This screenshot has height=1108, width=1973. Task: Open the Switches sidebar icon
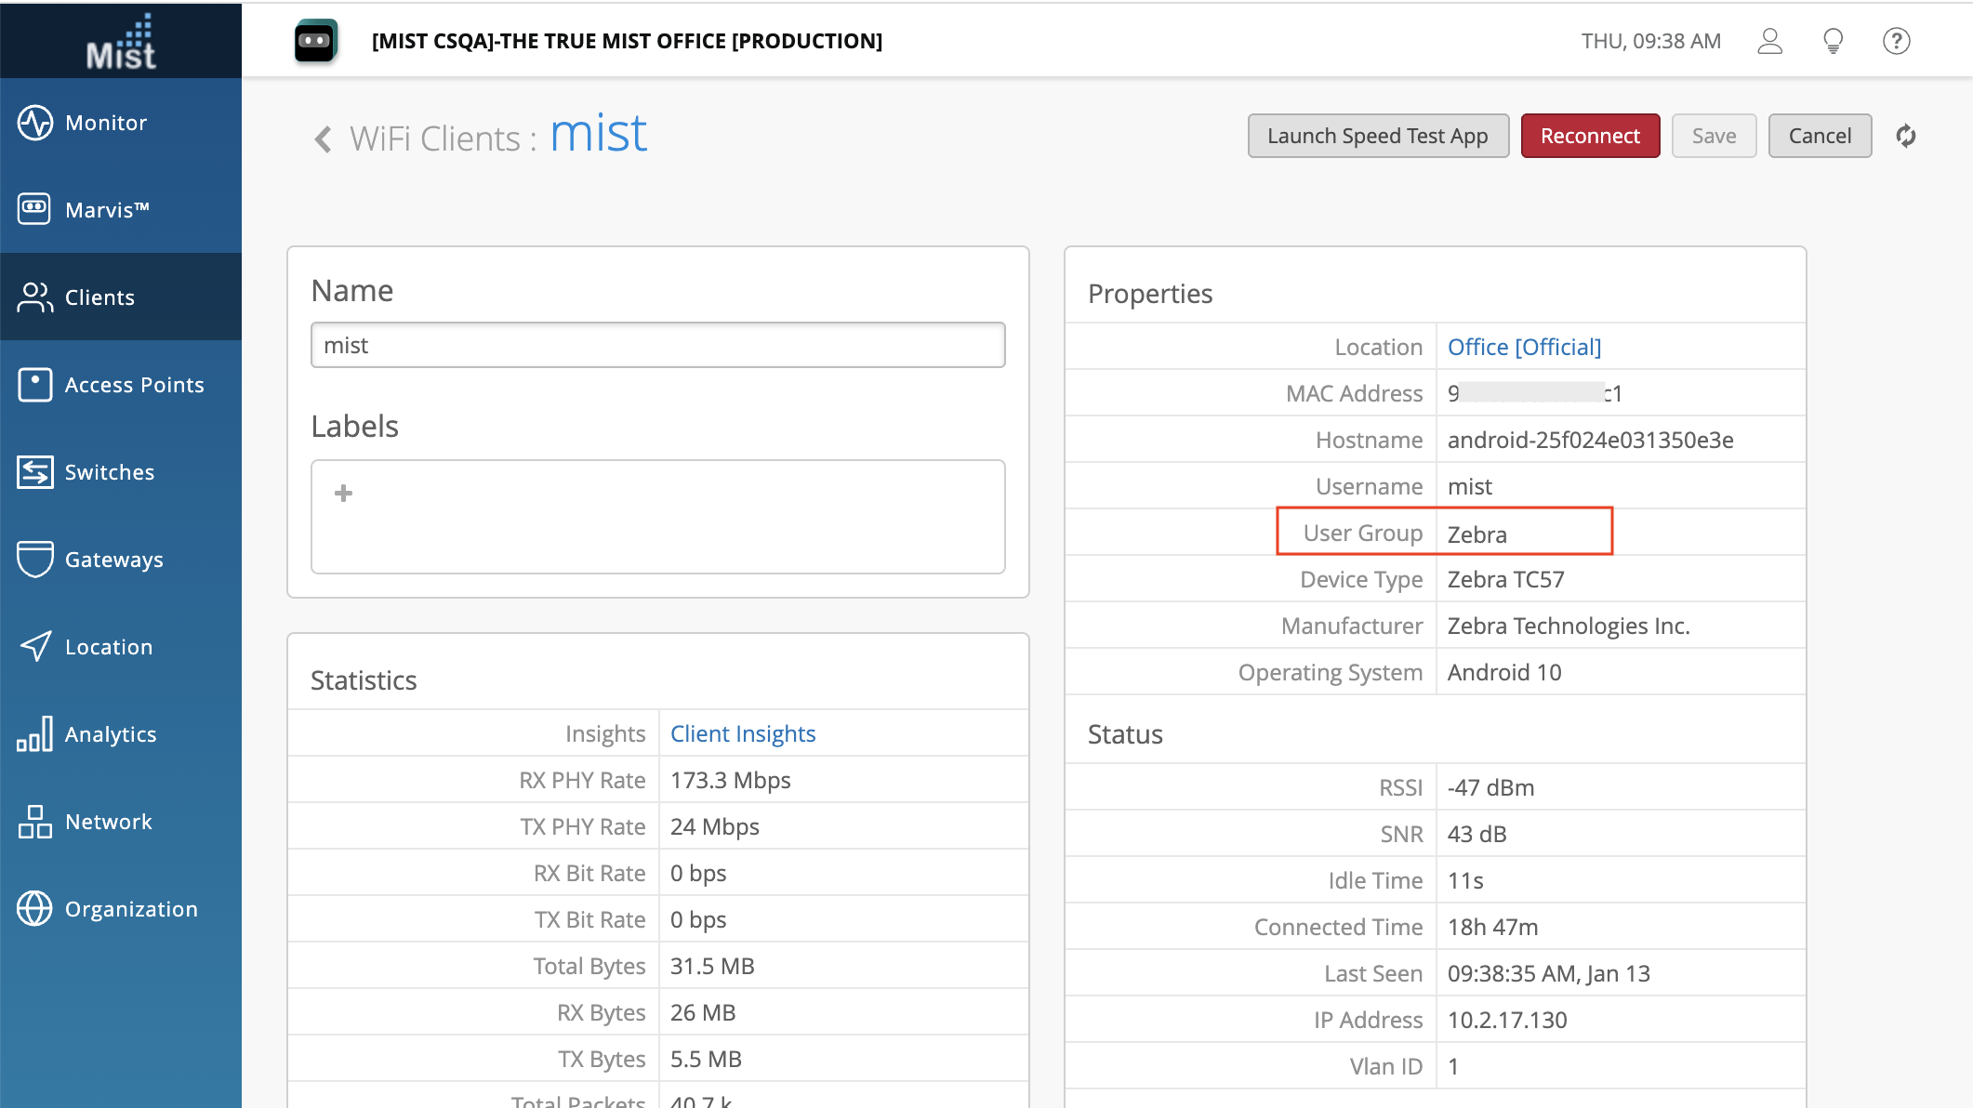(x=35, y=472)
